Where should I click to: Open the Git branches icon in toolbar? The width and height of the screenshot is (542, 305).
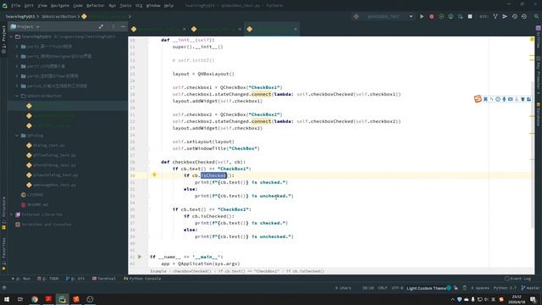[x=495, y=16]
